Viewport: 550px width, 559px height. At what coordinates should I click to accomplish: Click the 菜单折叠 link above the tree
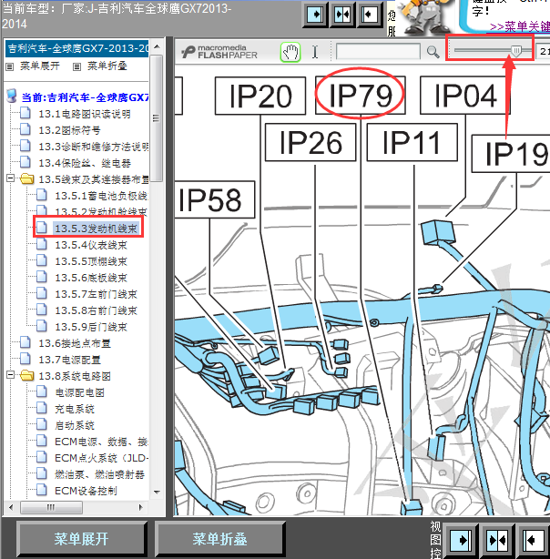(107, 66)
